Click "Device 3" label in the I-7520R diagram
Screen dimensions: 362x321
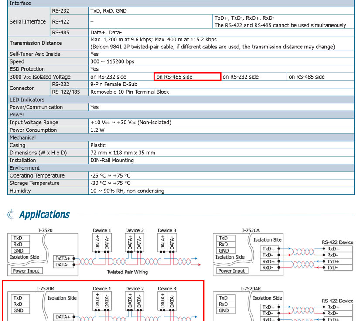pos(167,289)
